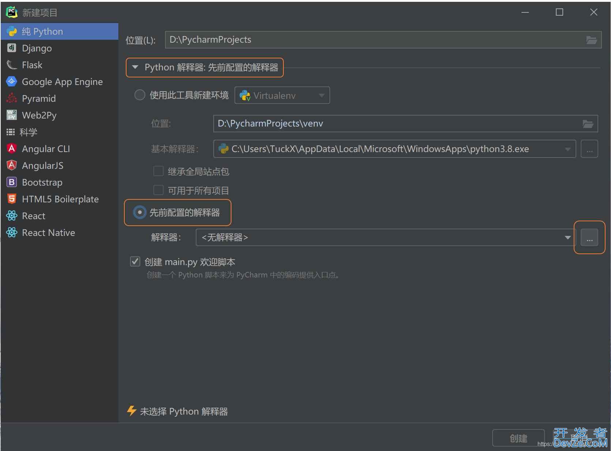Choose Web2Py project type
This screenshot has width=611, height=451.
point(59,115)
